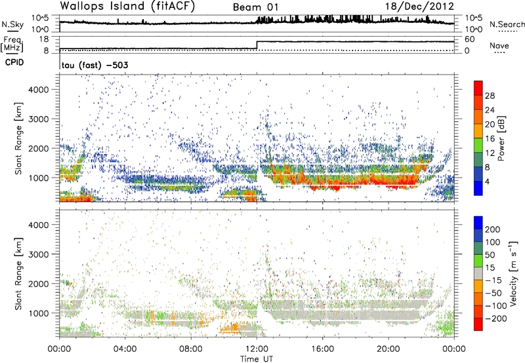Select the '-15' tick on the velocity colorbar
This screenshot has width=525, height=363.
[x=493, y=280]
